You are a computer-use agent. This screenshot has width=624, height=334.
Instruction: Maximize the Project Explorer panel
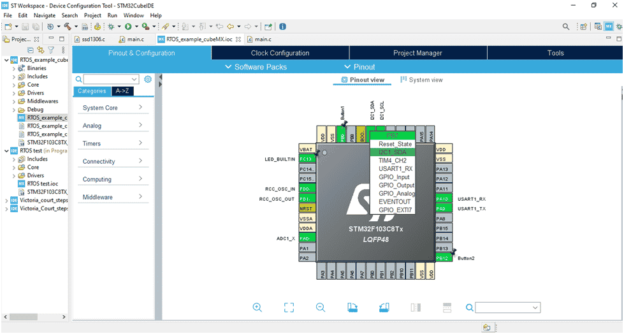62,39
